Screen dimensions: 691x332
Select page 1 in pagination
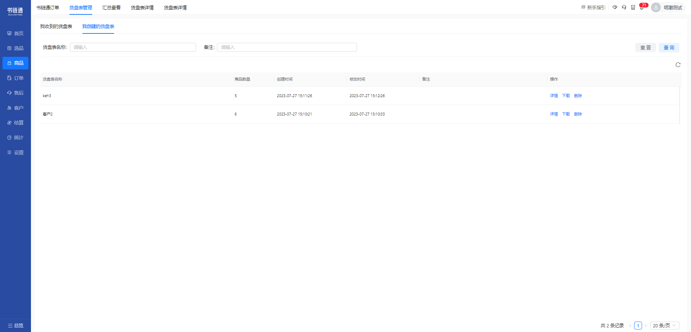pos(638,326)
